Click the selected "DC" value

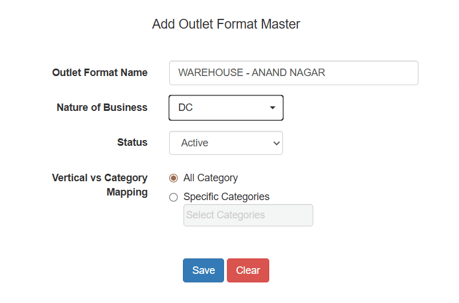tap(186, 107)
